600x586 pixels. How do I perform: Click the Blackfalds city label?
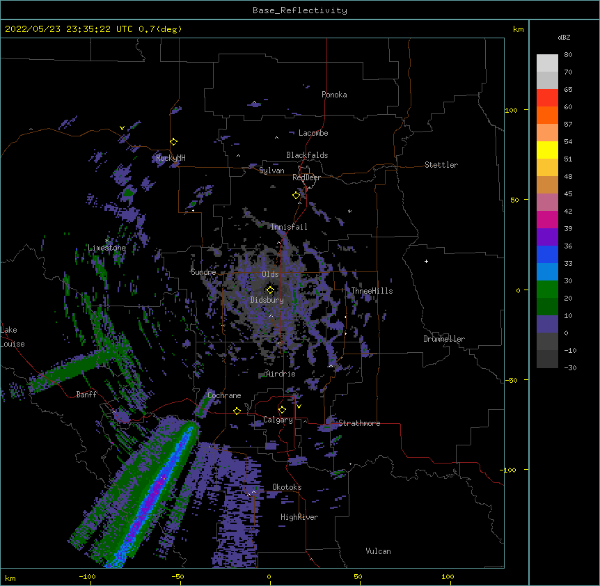click(307, 155)
